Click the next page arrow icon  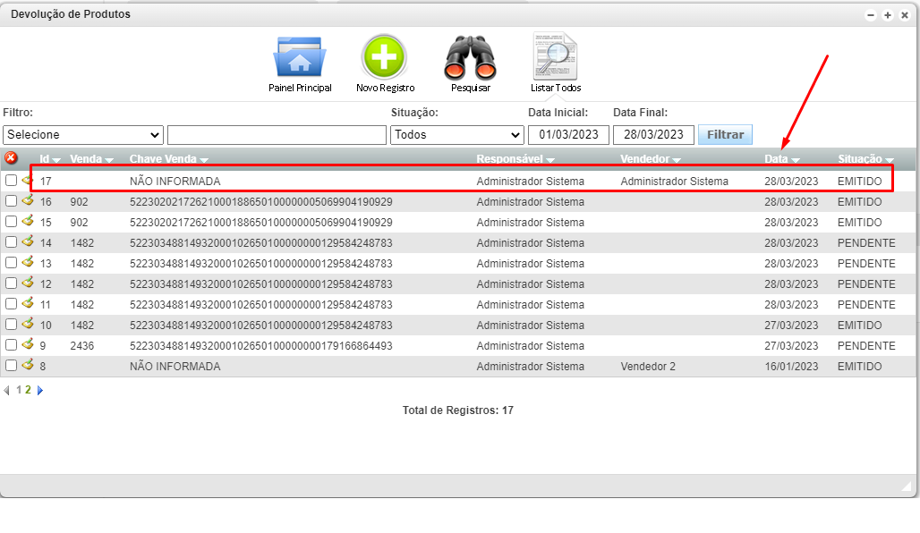click(x=40, y=391)
